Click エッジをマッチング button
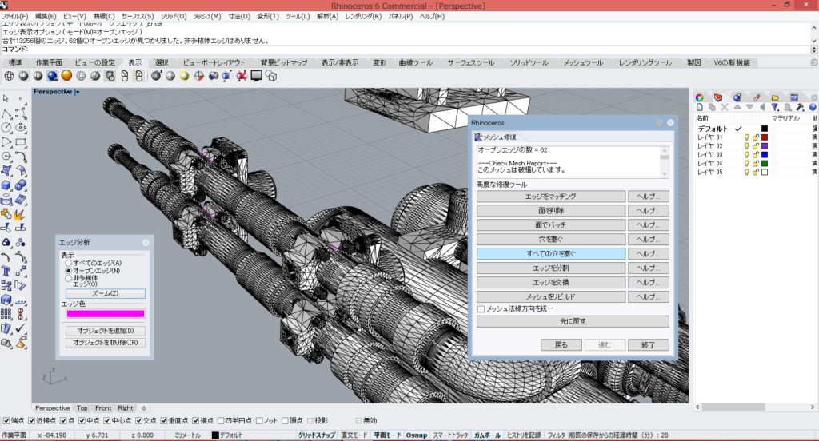This screenshot has height=441, width=819. [551, 197]
